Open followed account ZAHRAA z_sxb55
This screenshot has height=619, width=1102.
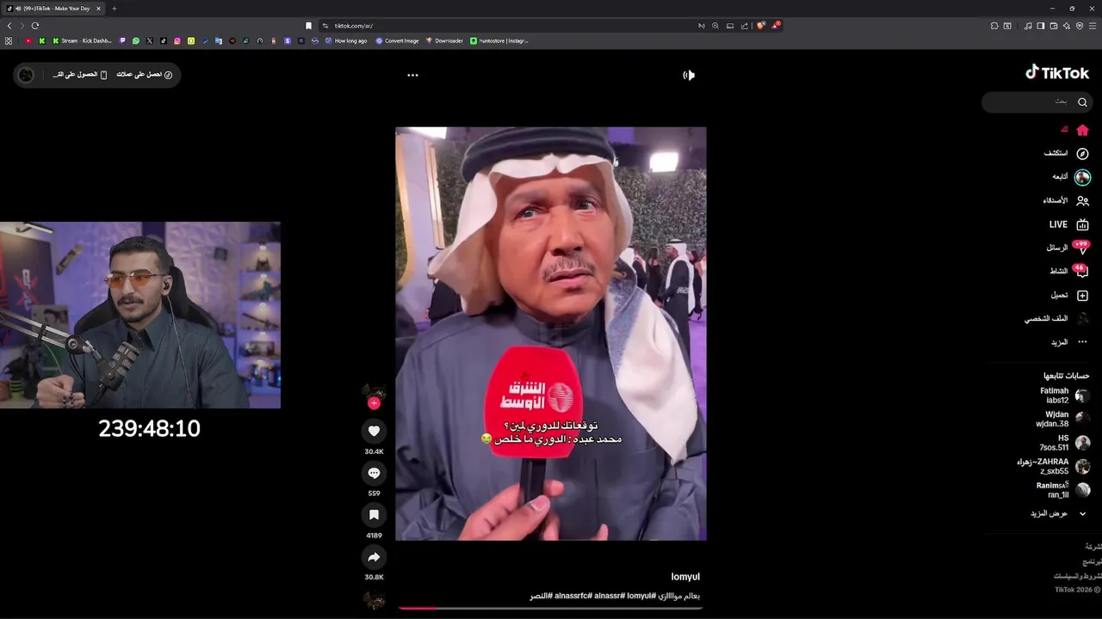coord(1054,466)
